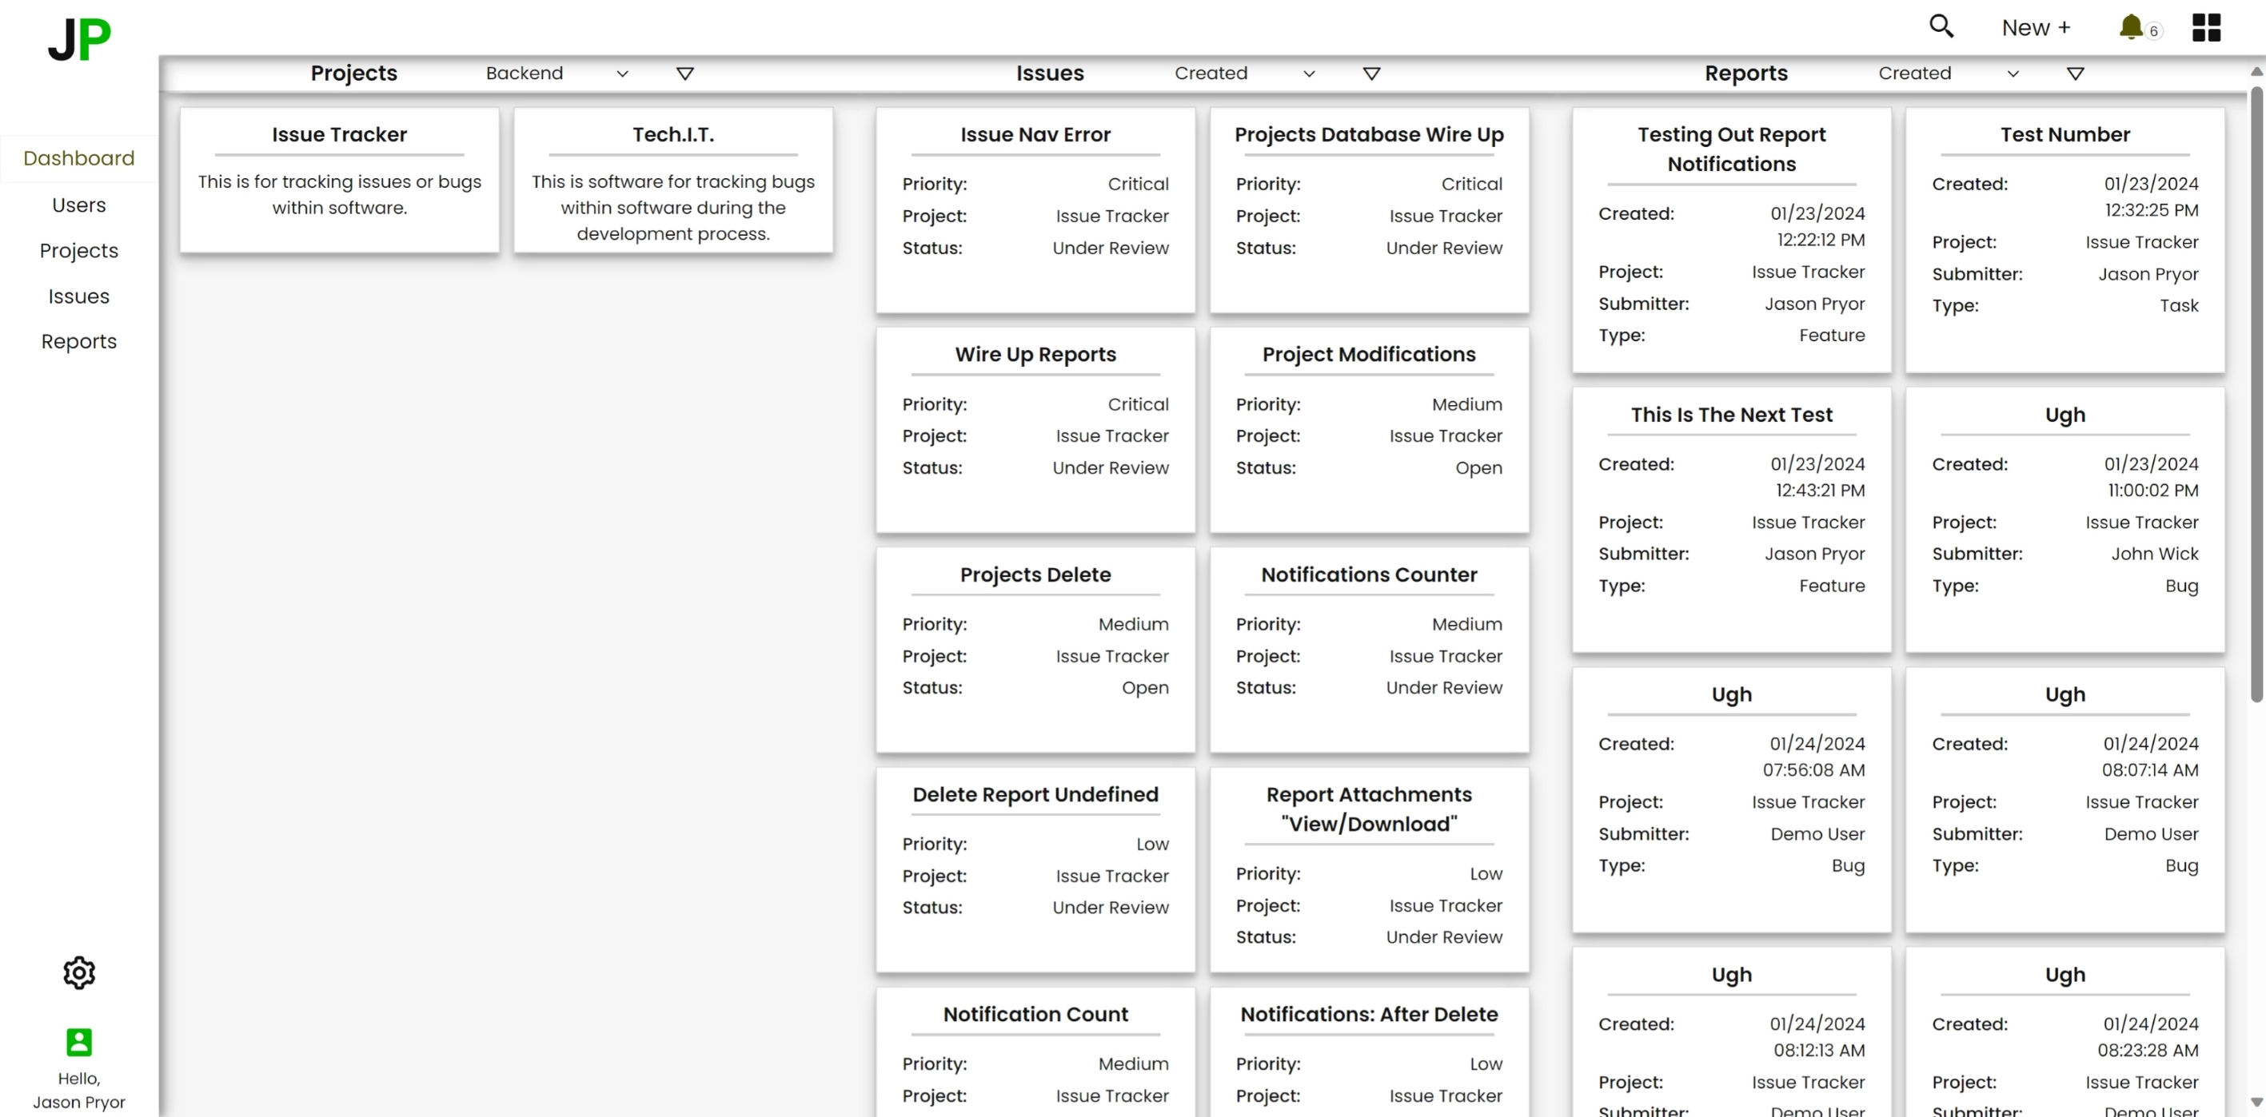Toggle the Reports sort direction triangle
2266x1117 pixels.
click(x=2074, y=74)
